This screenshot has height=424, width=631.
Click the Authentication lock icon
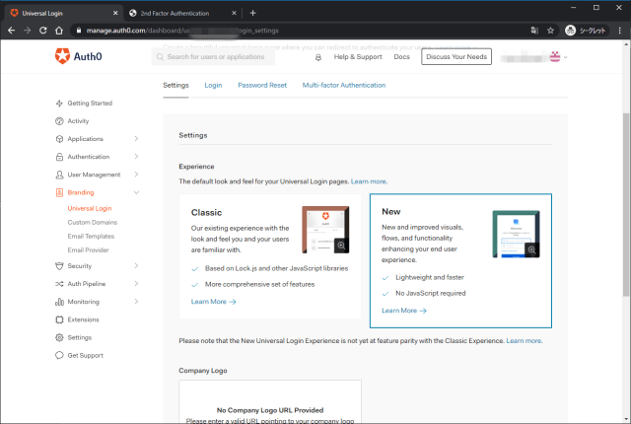pos(59,157)
